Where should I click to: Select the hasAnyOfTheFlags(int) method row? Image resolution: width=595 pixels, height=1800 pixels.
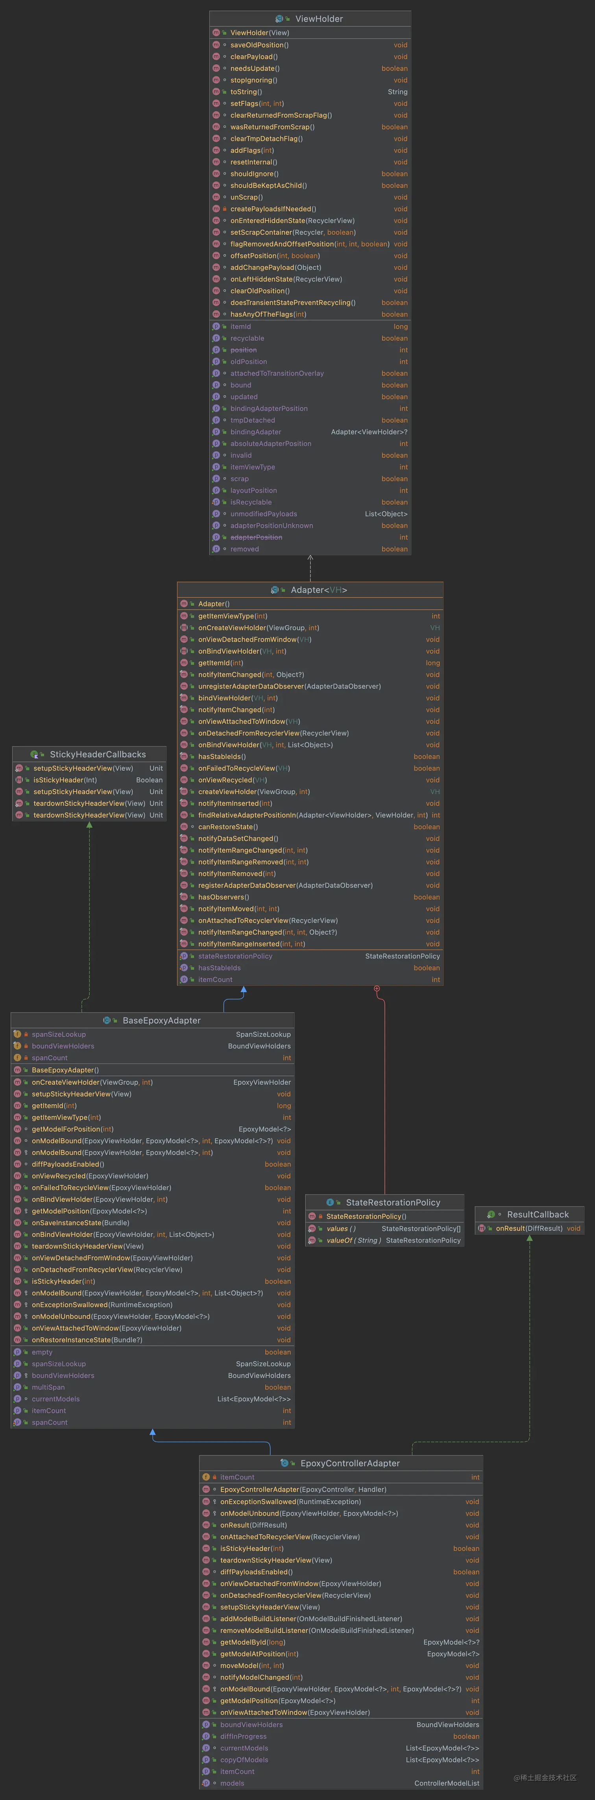click(x=310, y=314)
